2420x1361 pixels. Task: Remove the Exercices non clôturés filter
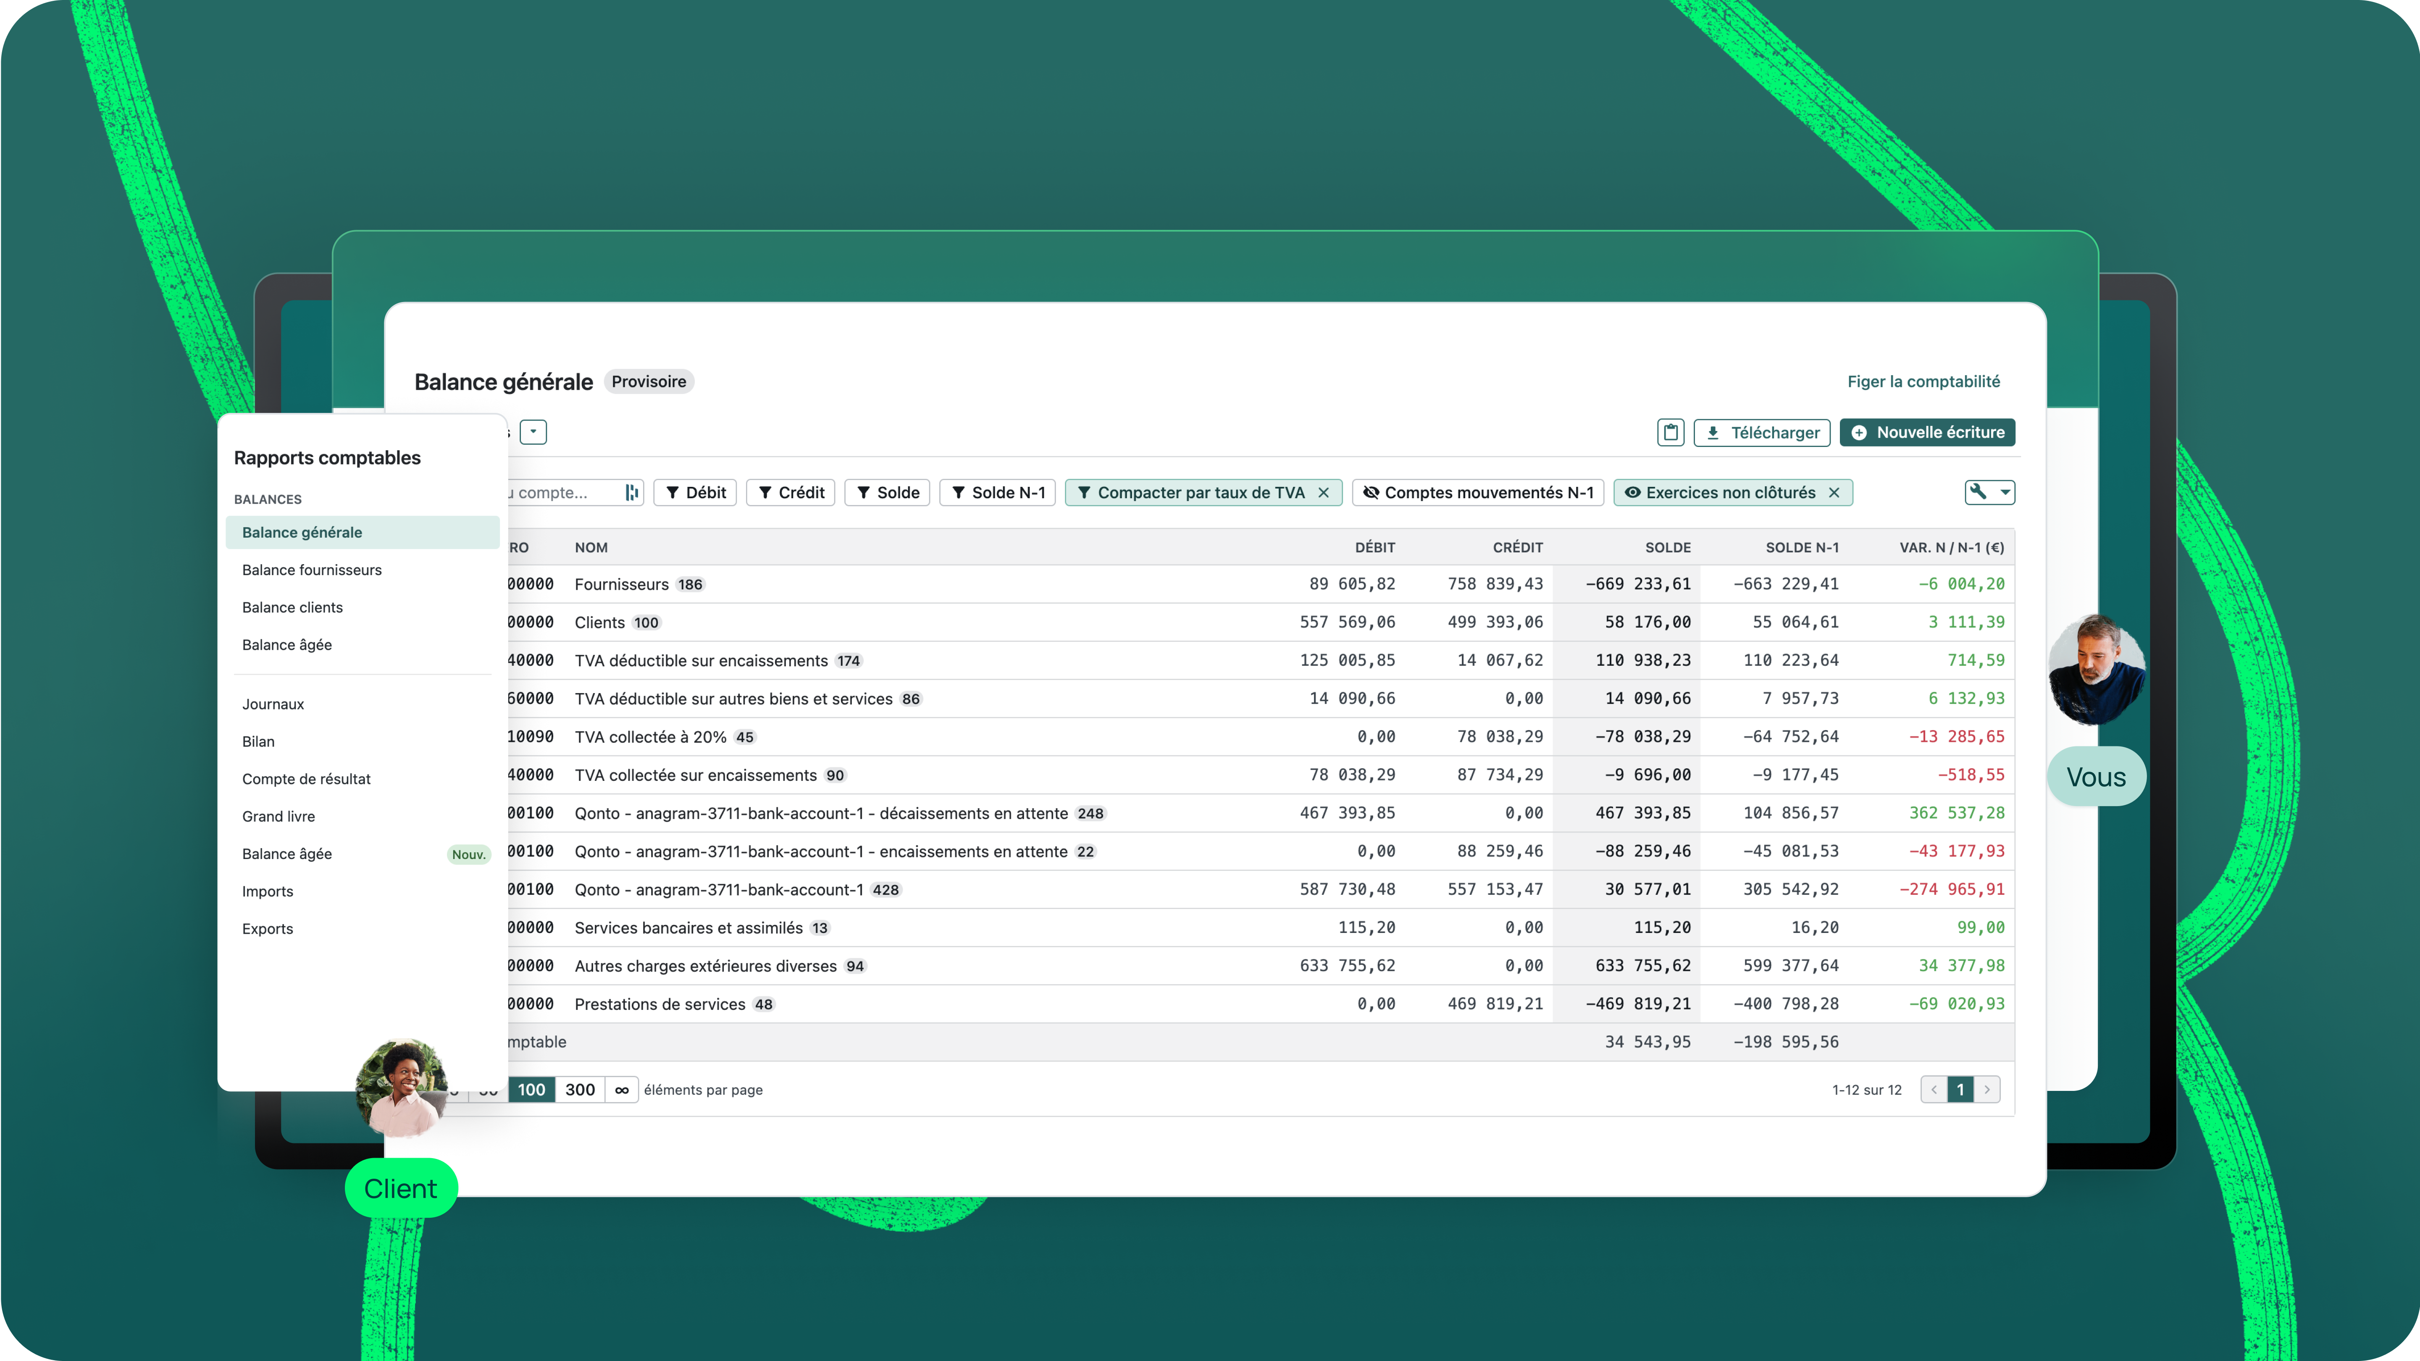[1834, 492]
